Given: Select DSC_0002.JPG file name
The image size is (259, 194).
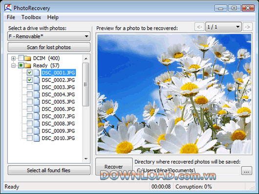Looking at the screenshot, I should 59,80.
